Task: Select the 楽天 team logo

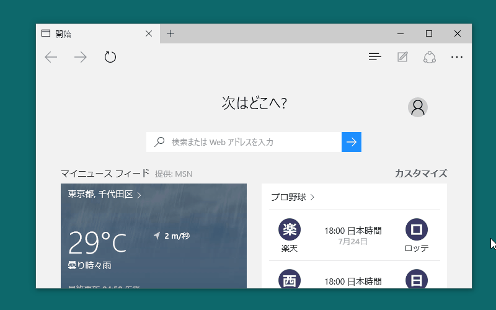Action: pos(290,229)
